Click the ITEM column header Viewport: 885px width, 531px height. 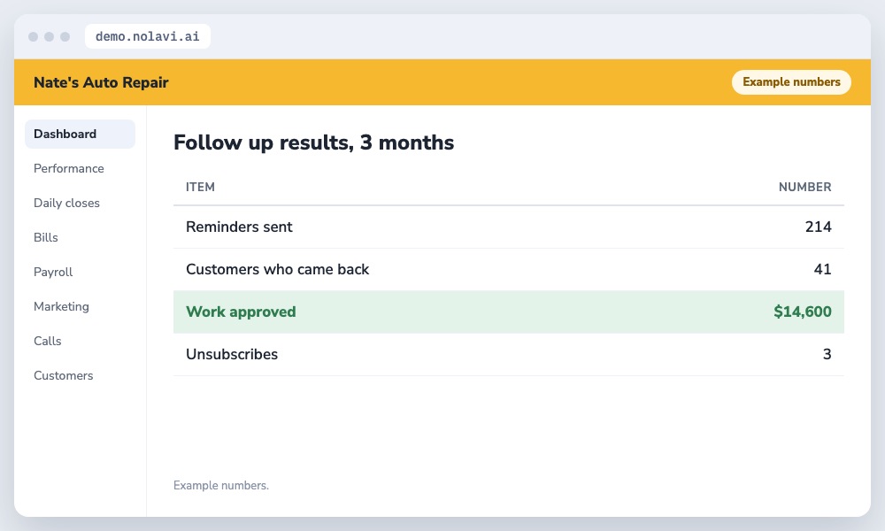[200, 187]
